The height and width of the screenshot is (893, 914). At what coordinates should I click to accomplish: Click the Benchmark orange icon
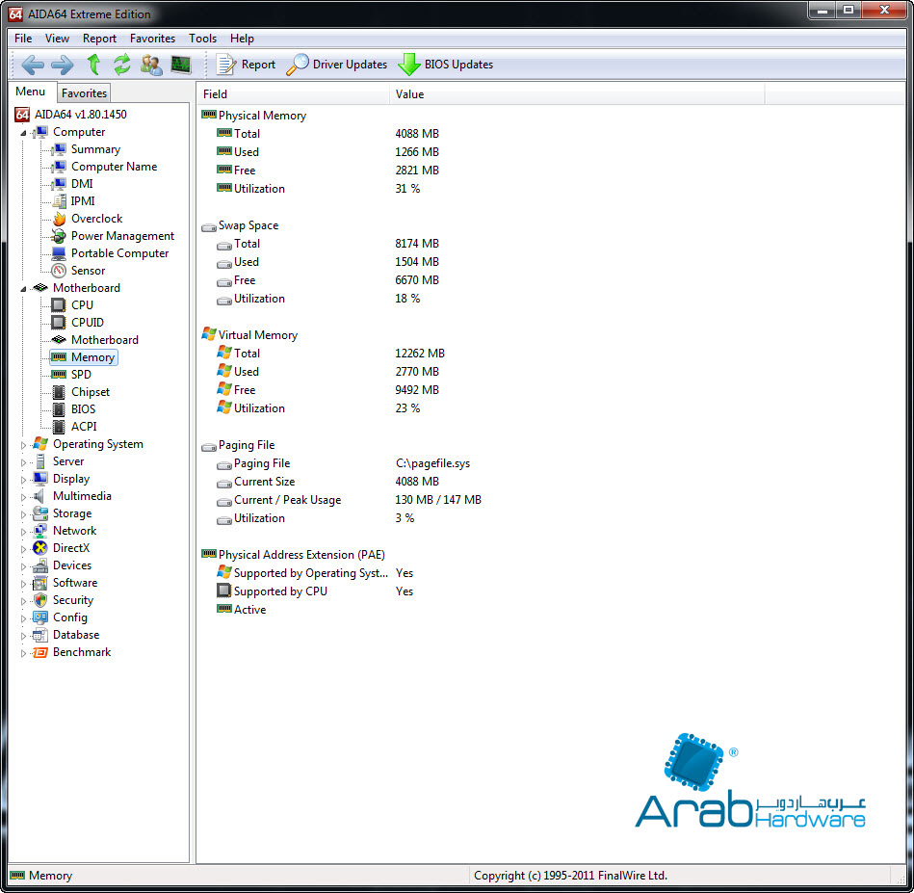[40, 652]
